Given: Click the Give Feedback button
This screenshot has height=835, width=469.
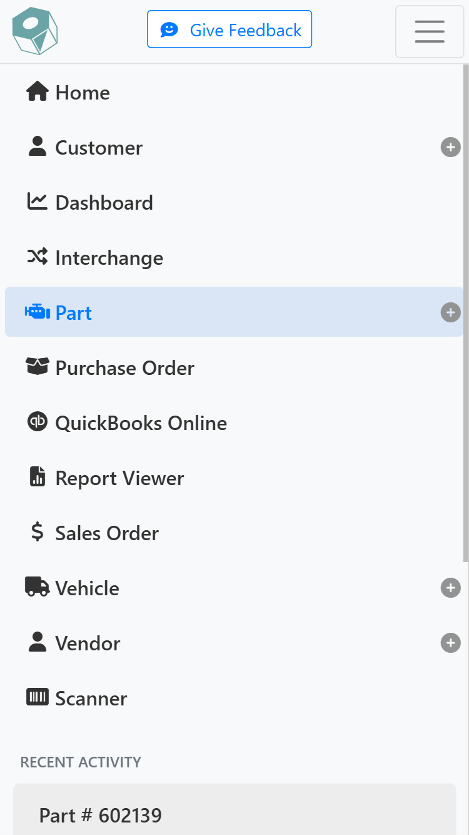Looking at the screenshot, I should click(229, 29).
